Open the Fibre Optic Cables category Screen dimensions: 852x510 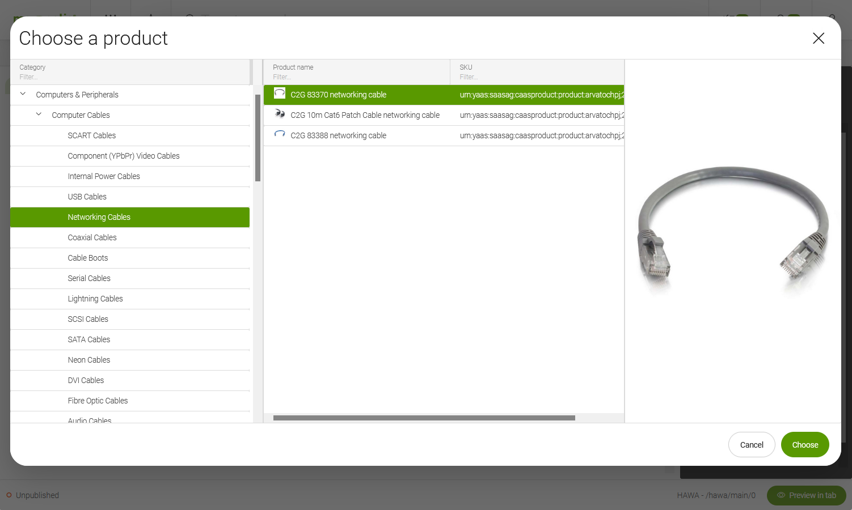pos(98,401)
